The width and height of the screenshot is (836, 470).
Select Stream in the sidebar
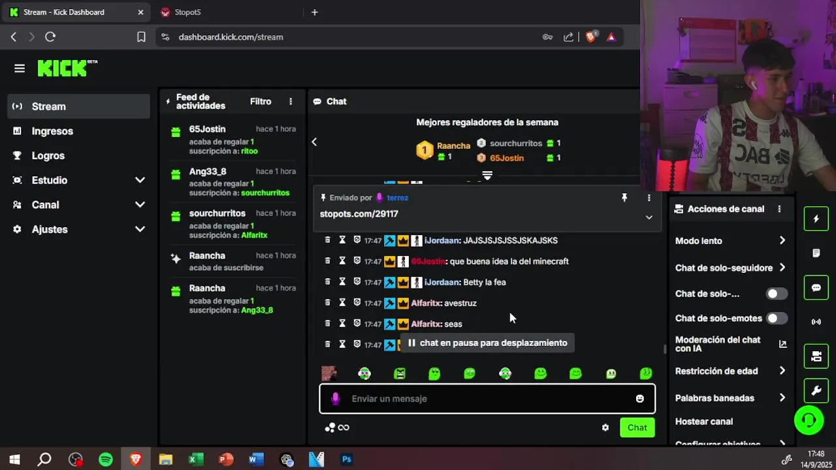point(78,106)
